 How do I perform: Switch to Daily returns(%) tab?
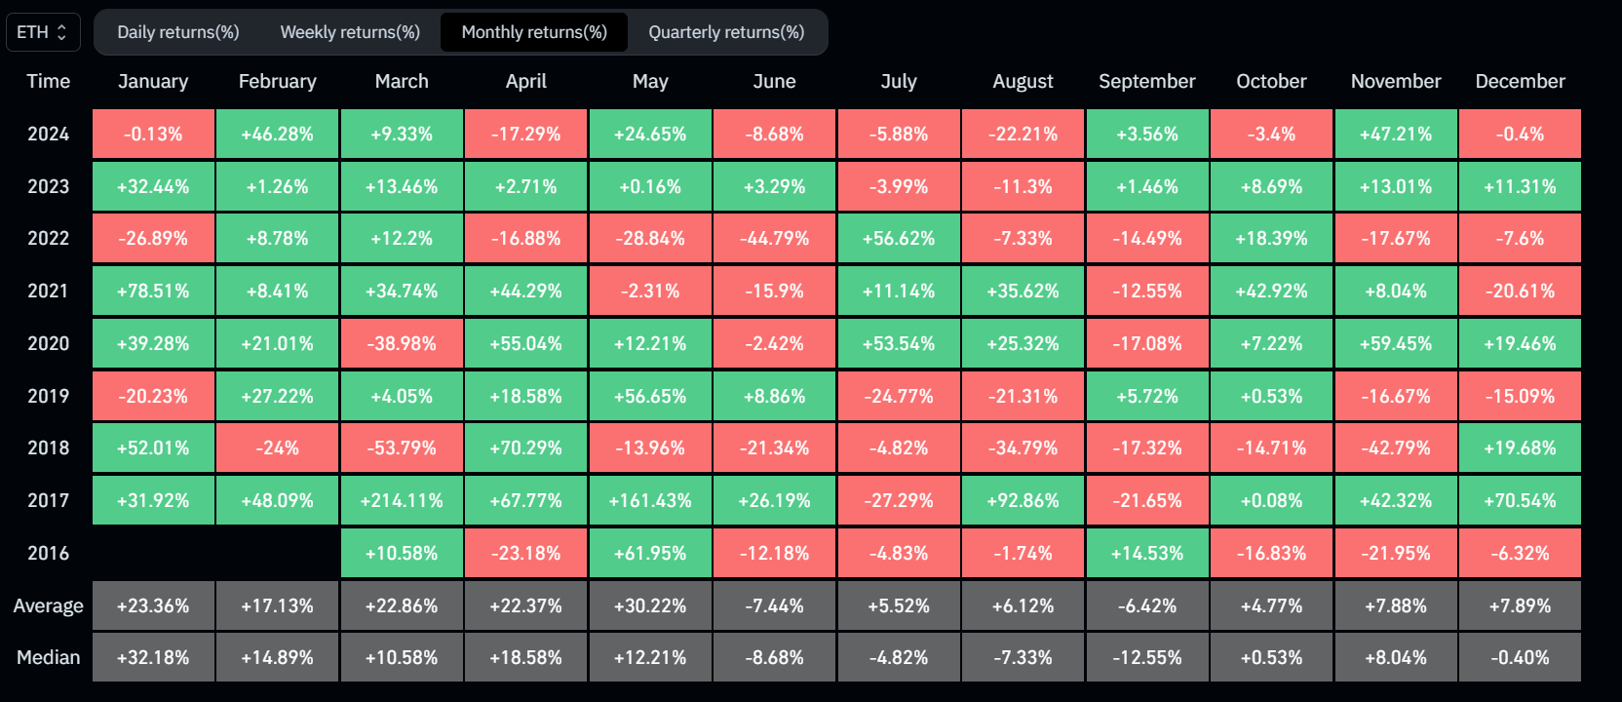click(x=178, y=32)
